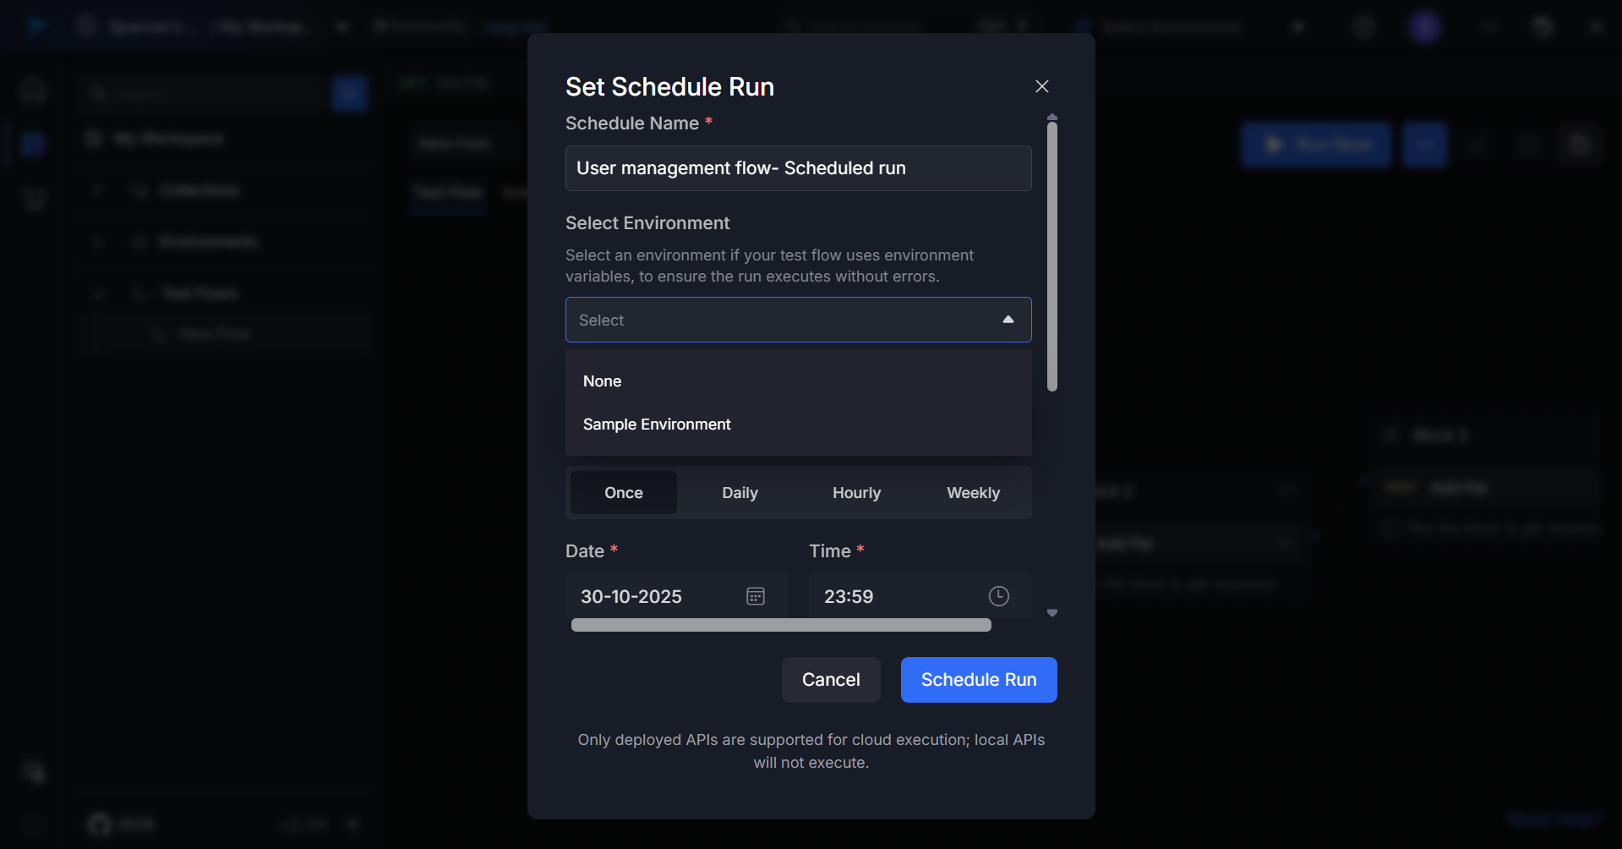Close the Set Schedule Run dialog
Viewport: 1622px width, 849px height.
point(1041,86)
